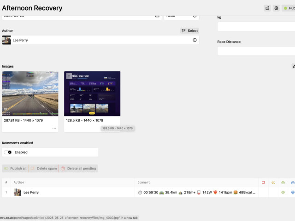This screenshot has width=295, height=221.
Task: Open the page in a new tab icon
Action: coord(267,8)
